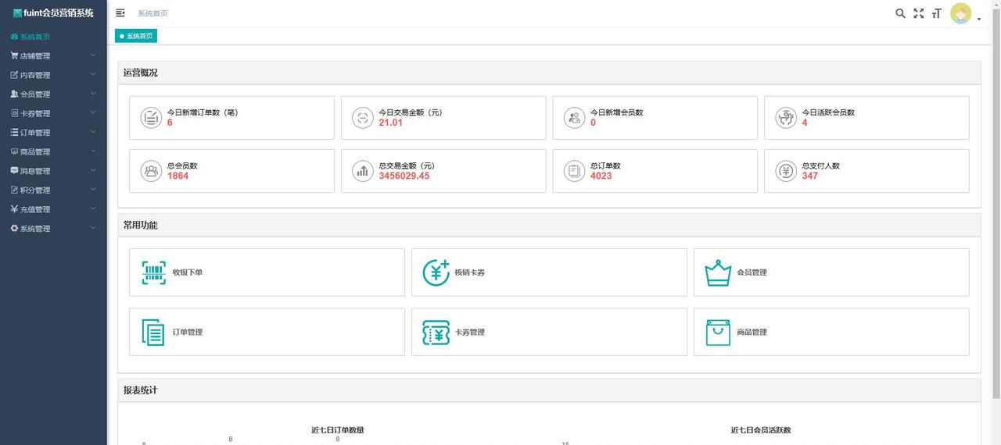
Task: Open the 积分管理 sidebar menu label
Action: pos(35,190)
